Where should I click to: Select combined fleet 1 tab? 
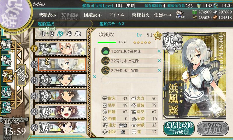pyautogui.click(x=43, y=34)
